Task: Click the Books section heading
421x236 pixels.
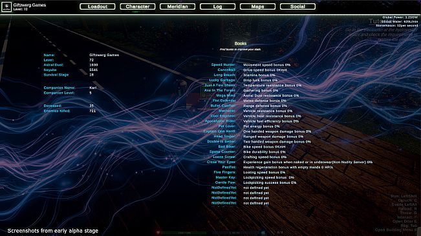Action: 241,43
